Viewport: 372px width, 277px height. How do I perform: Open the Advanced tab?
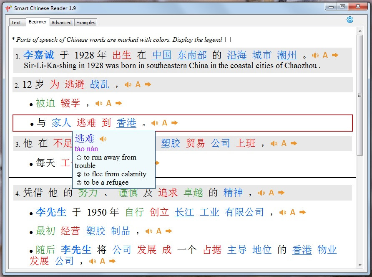click(61, 23)
